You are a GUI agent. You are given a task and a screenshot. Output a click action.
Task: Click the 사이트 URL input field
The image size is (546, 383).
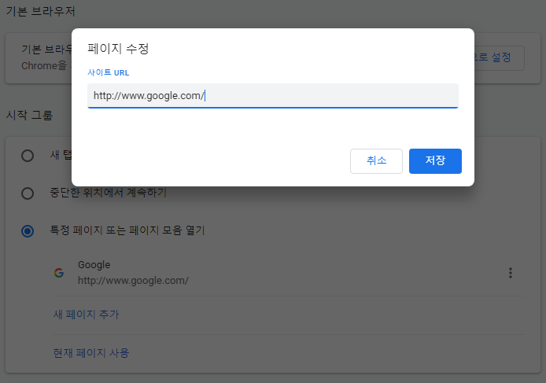pos(273,96)
